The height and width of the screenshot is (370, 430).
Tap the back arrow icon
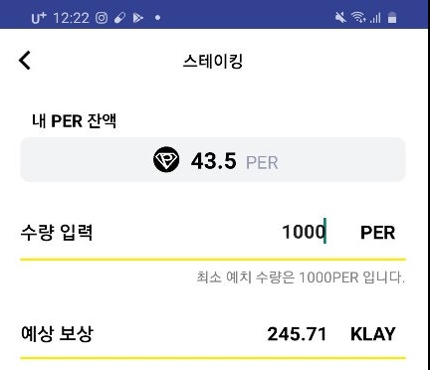(x=25, y=61)
